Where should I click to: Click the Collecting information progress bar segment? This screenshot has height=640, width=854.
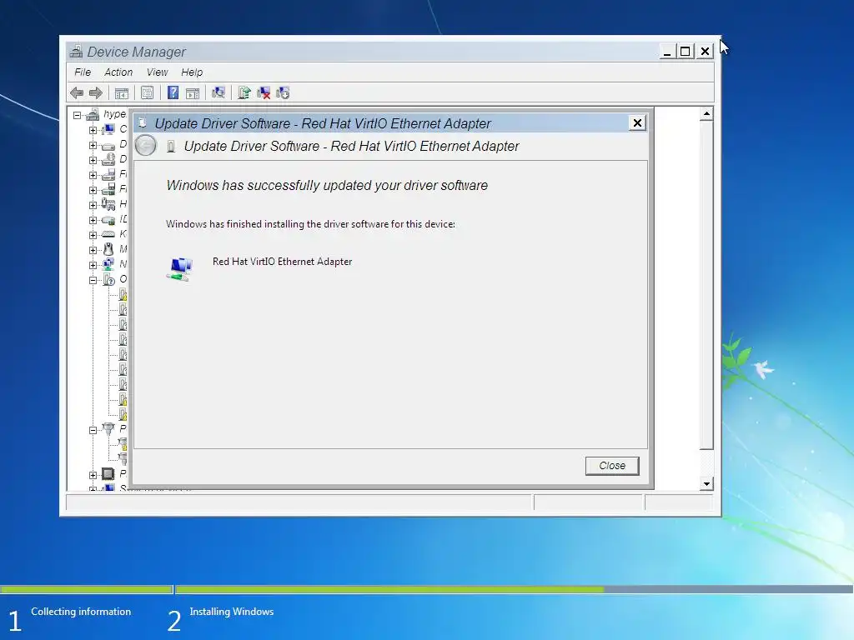[86, 589]
